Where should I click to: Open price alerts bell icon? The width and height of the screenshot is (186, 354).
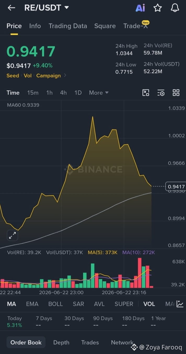[x=175, y=8]
